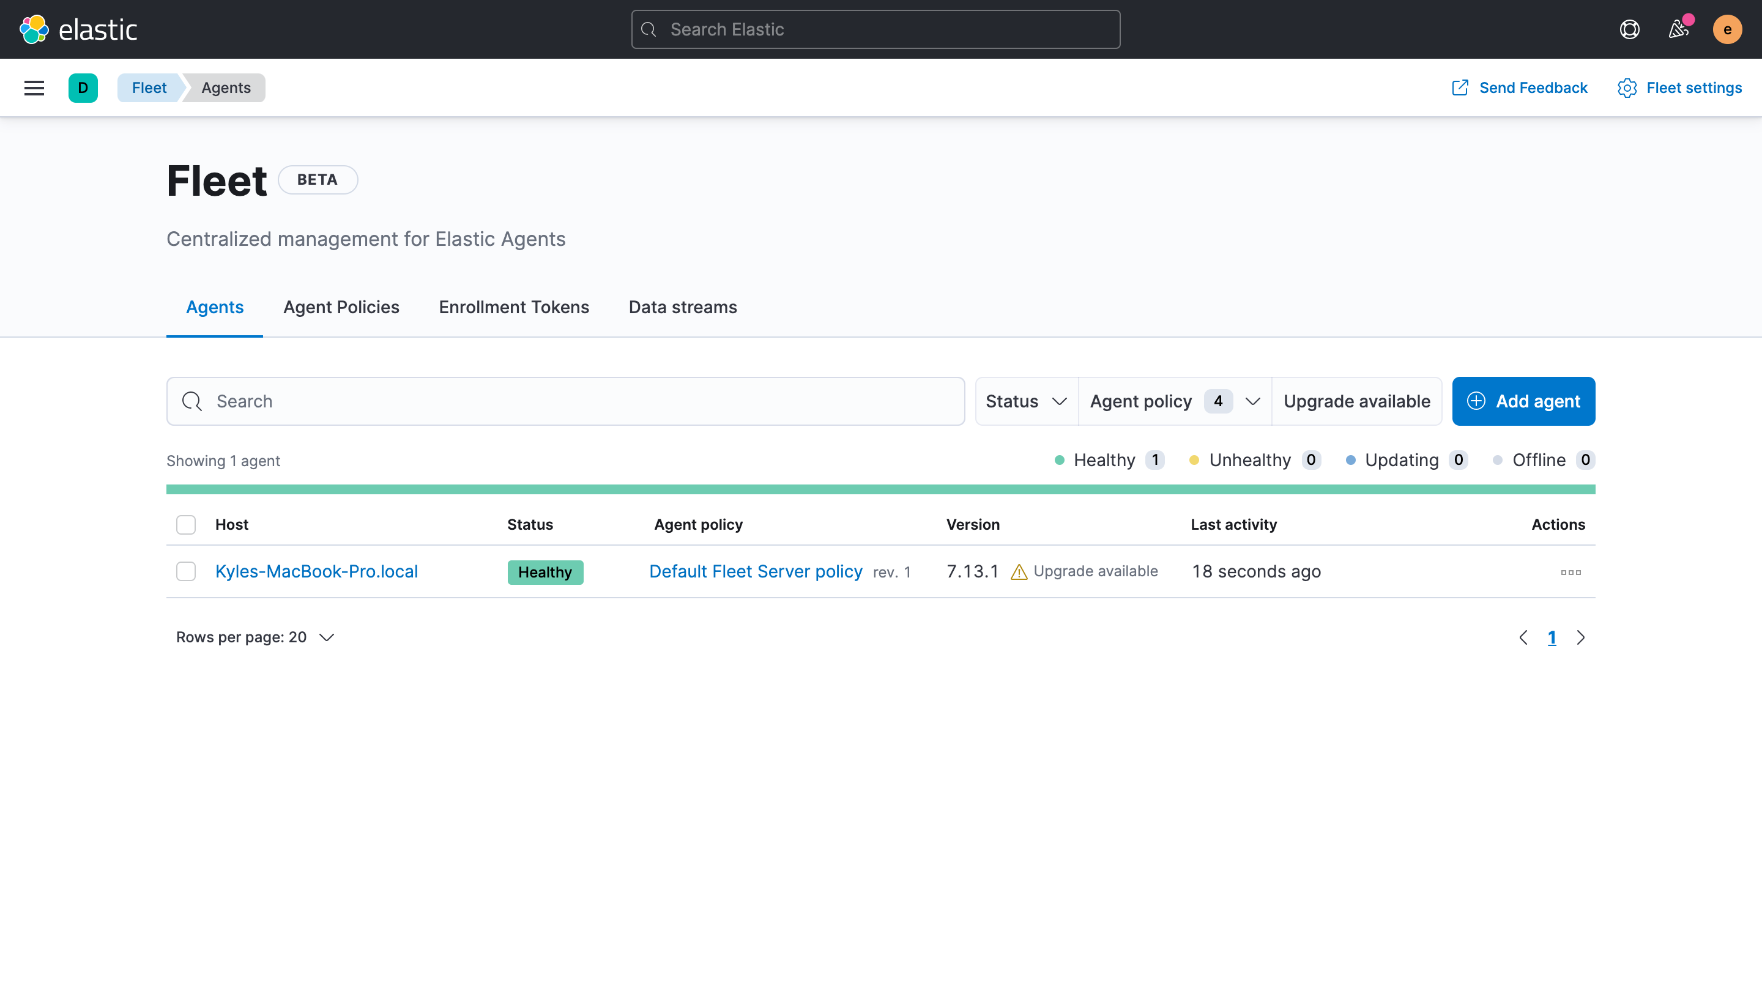Open the 'D' space selector
Viewport: 1762px width, 991px height.
click(x=83, y=87)
